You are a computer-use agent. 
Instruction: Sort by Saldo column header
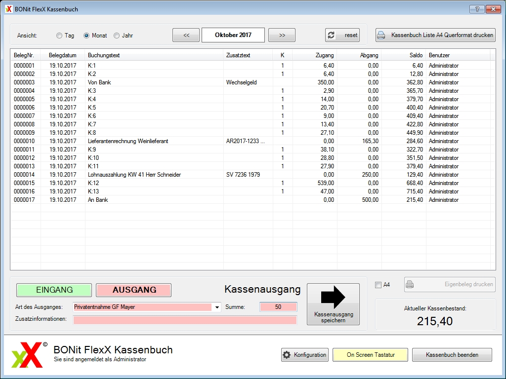pos(403,55)
